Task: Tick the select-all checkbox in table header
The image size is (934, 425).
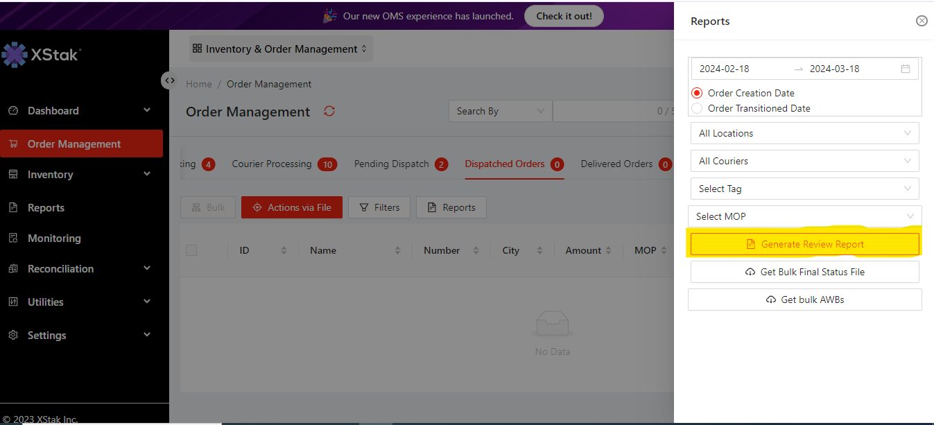Action: click(x=191, y=250)
